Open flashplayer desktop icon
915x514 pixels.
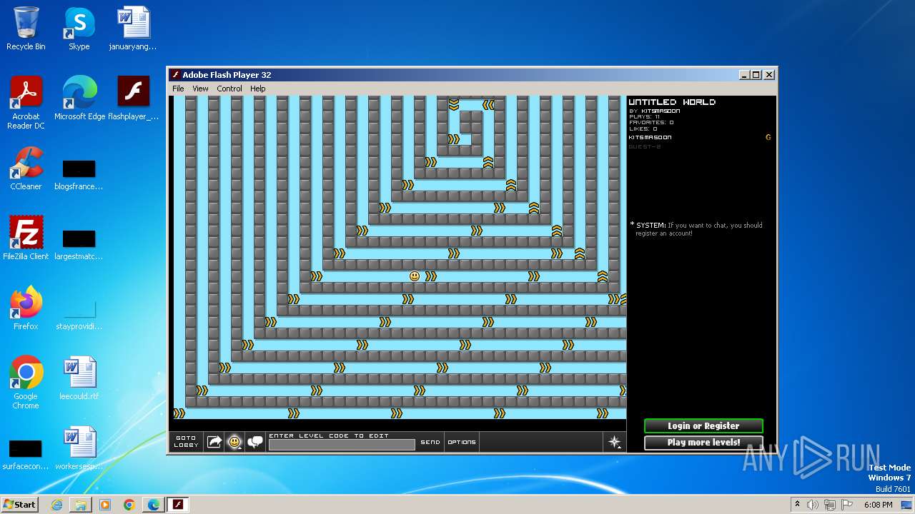[x=134, y=99]
